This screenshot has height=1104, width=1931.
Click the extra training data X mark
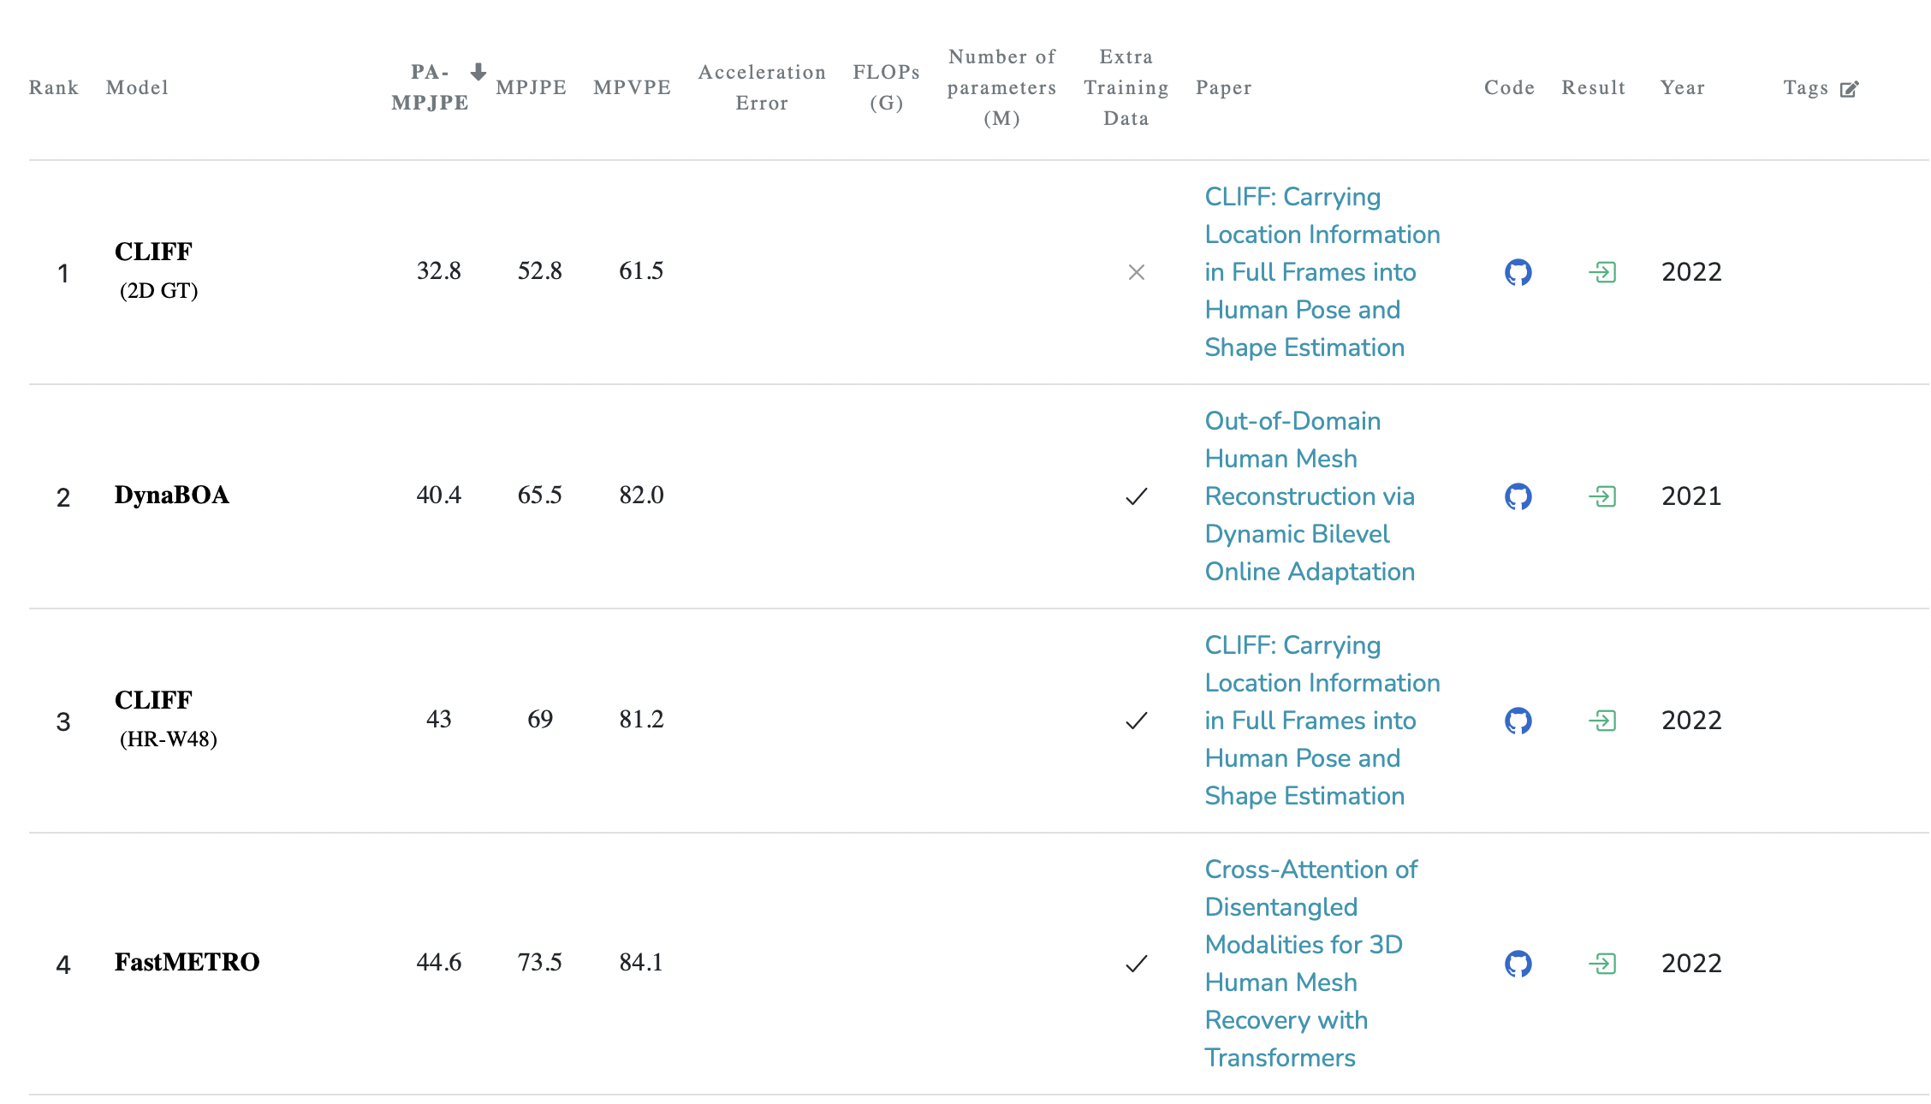[x=1136, y=272]
